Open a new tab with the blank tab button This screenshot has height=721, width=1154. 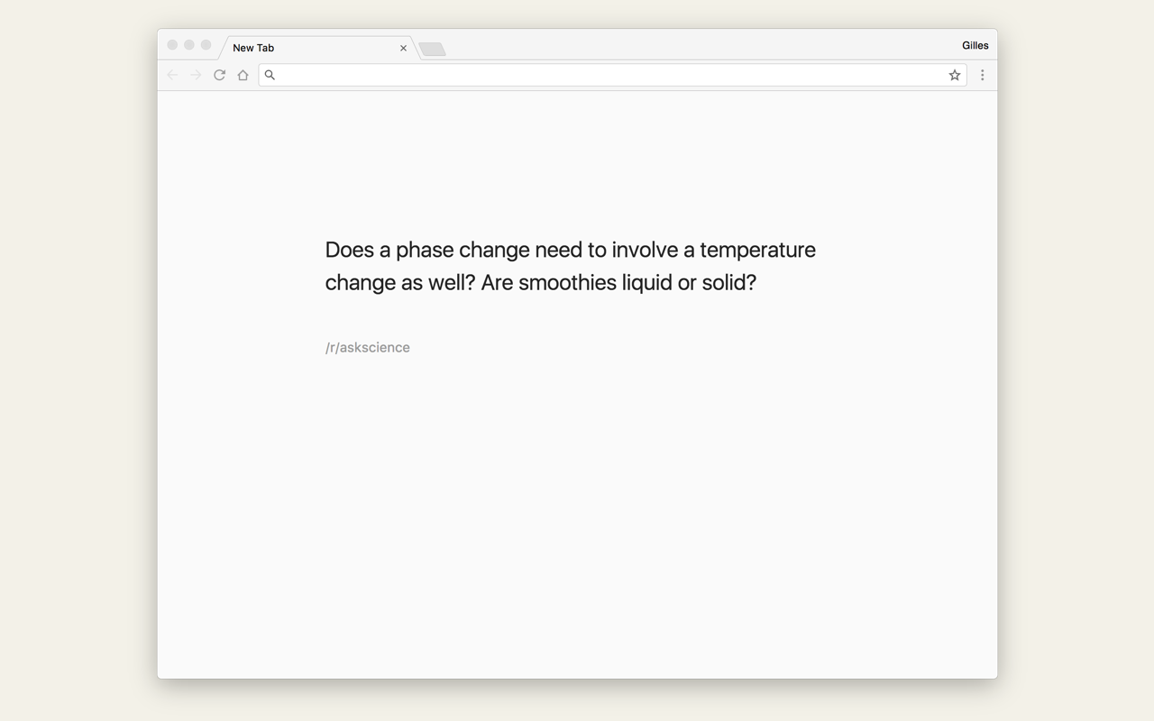point(433,50)
